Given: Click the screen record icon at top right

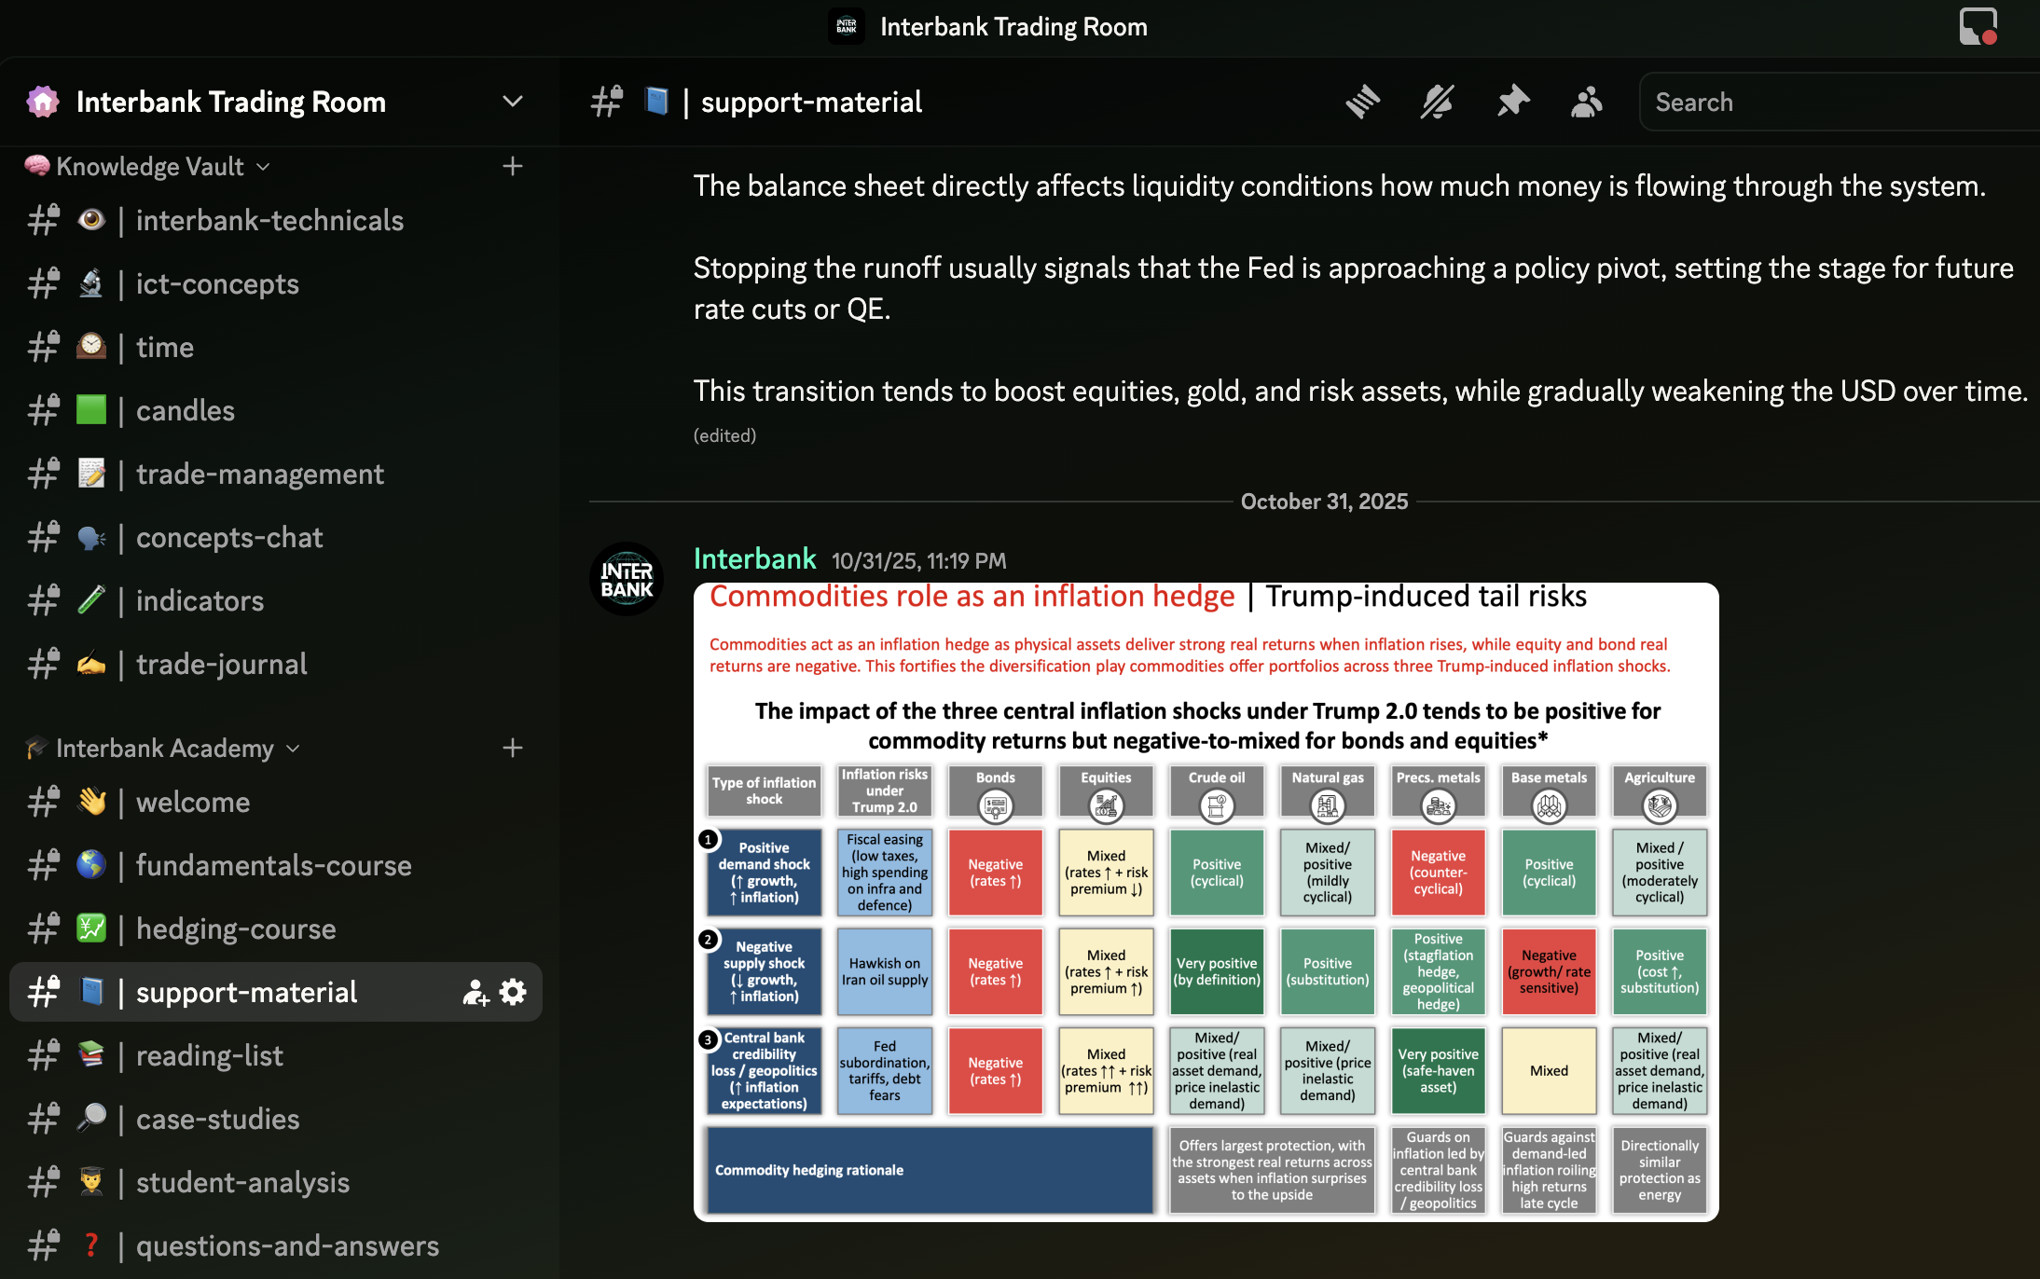Looking at the screenshot, I should click(x=1978, y=26).
